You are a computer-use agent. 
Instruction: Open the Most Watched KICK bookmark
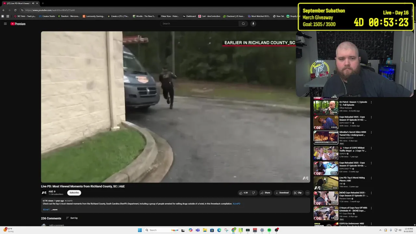259,16
